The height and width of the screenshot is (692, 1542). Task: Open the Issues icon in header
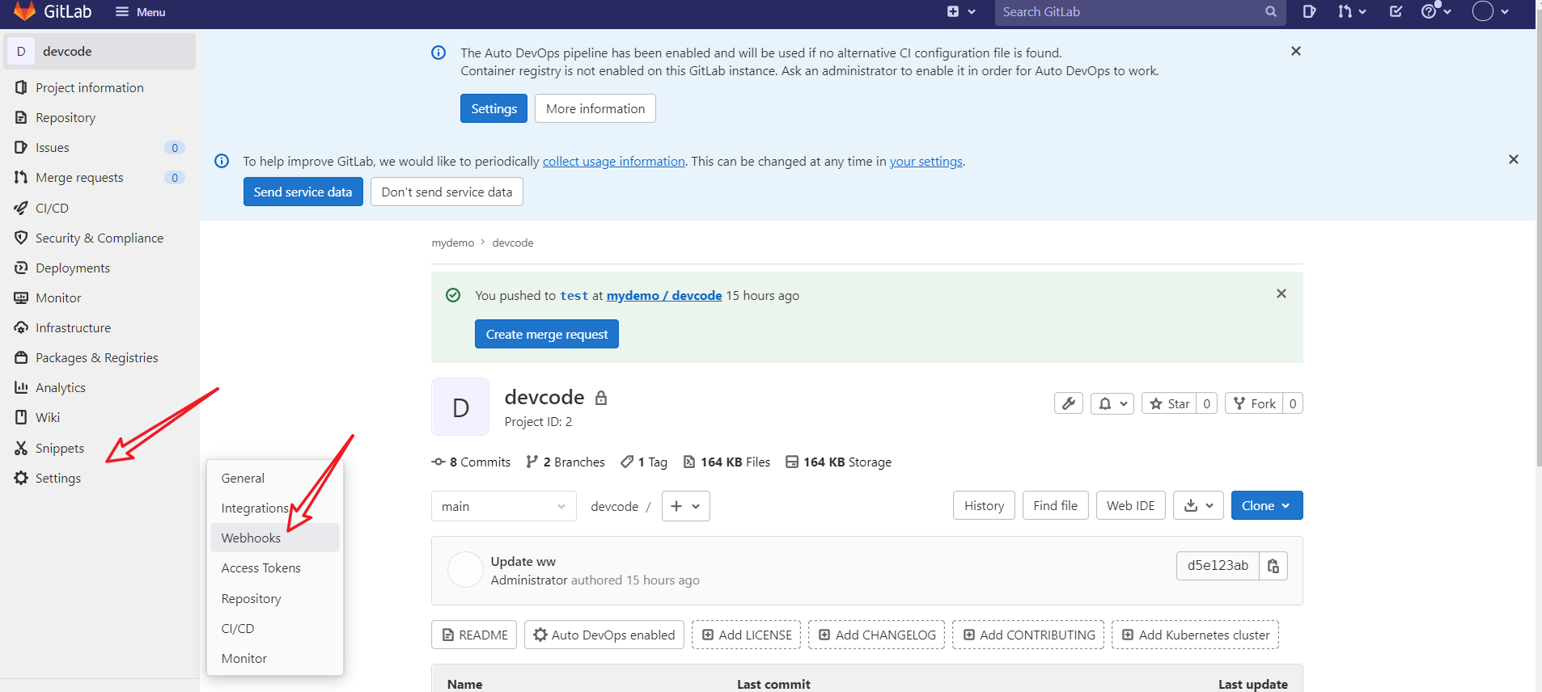[x=1309, y=11]
